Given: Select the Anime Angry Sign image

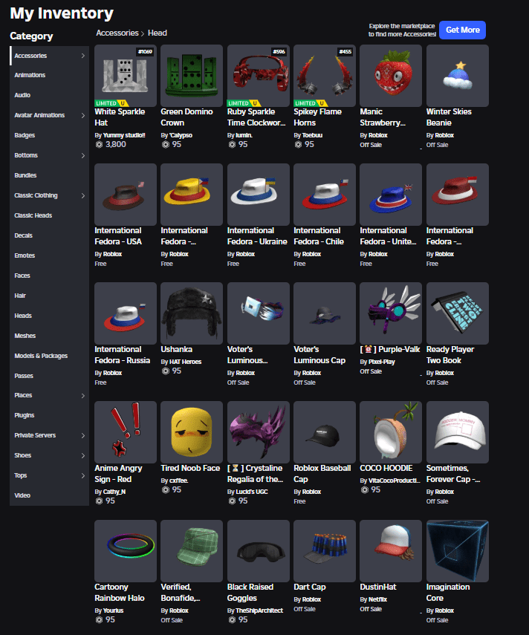Looking at the screenshot, I should 125,432.
